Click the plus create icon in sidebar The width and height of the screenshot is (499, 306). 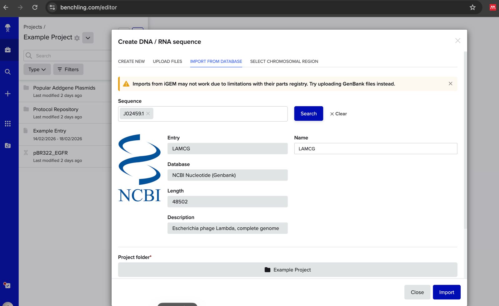point(8,94)
